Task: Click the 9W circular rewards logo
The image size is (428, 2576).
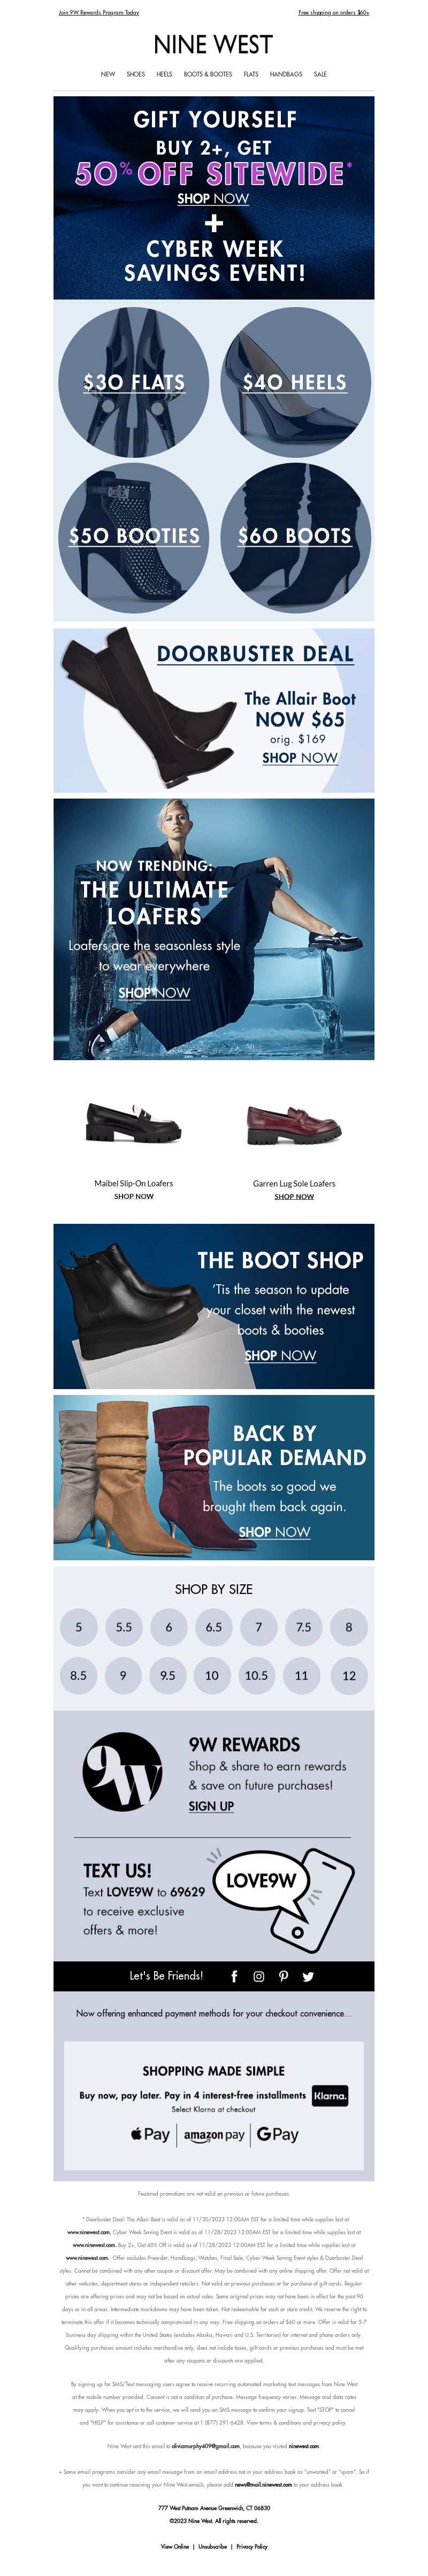Action: click(122, 1772)
